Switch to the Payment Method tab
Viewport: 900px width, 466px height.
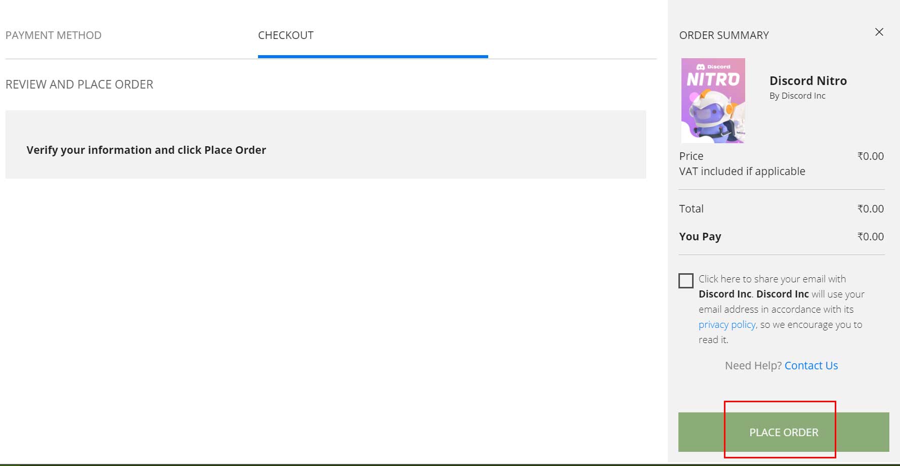click(x=54, y=35)
